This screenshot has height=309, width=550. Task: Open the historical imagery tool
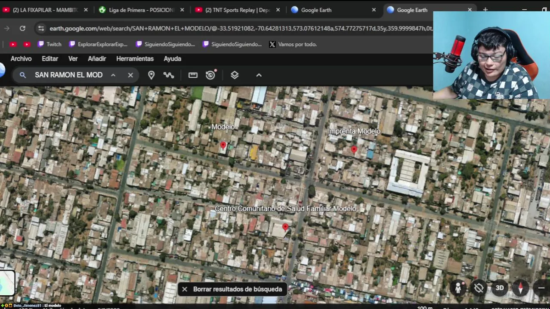point(210,75)
